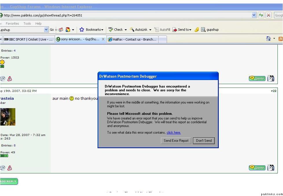Click the Send Error Report button
The width and height of the screenshot is (283, 196).
pyautogui.click(x=176, y=141)
